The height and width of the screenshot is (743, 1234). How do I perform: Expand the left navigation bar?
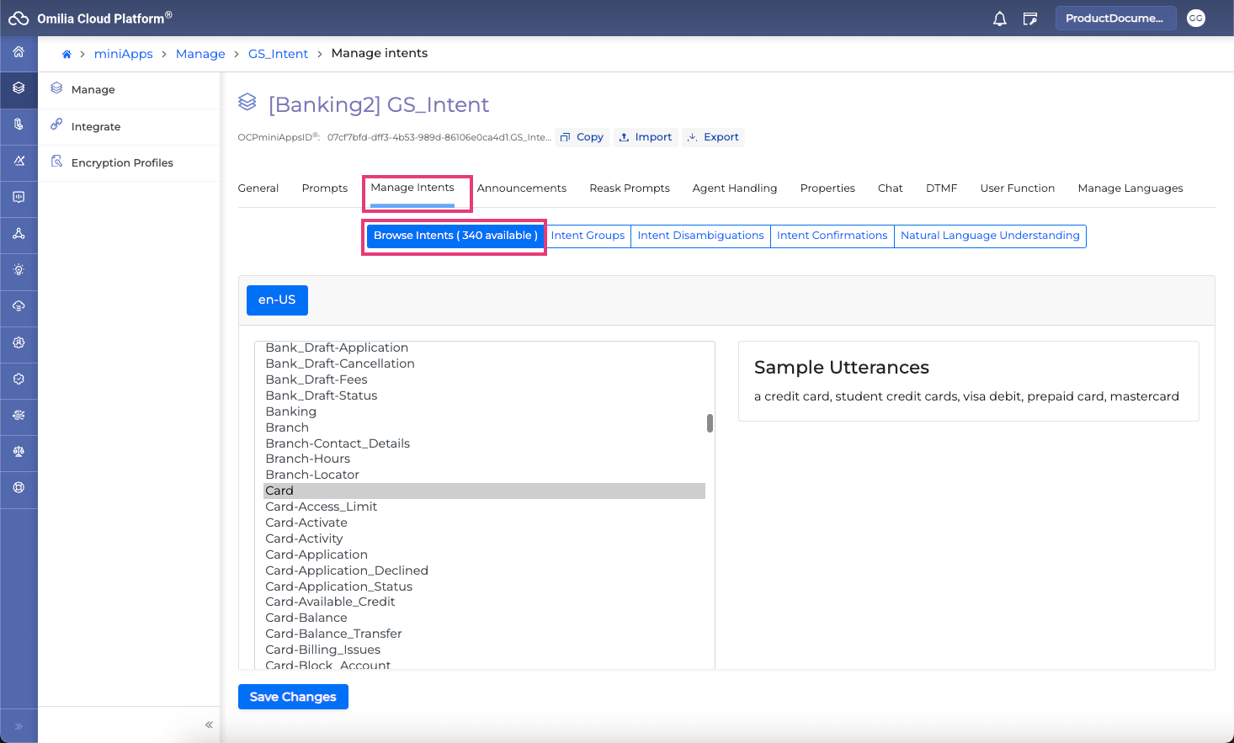pyautogui.click(x=19, y=725)
